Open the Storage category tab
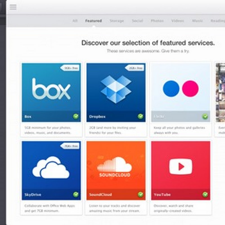 [117, 21]
